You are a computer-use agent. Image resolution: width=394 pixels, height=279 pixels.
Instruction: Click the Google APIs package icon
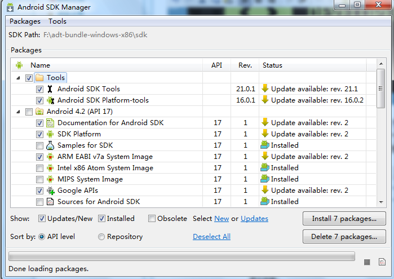[50, 191]
